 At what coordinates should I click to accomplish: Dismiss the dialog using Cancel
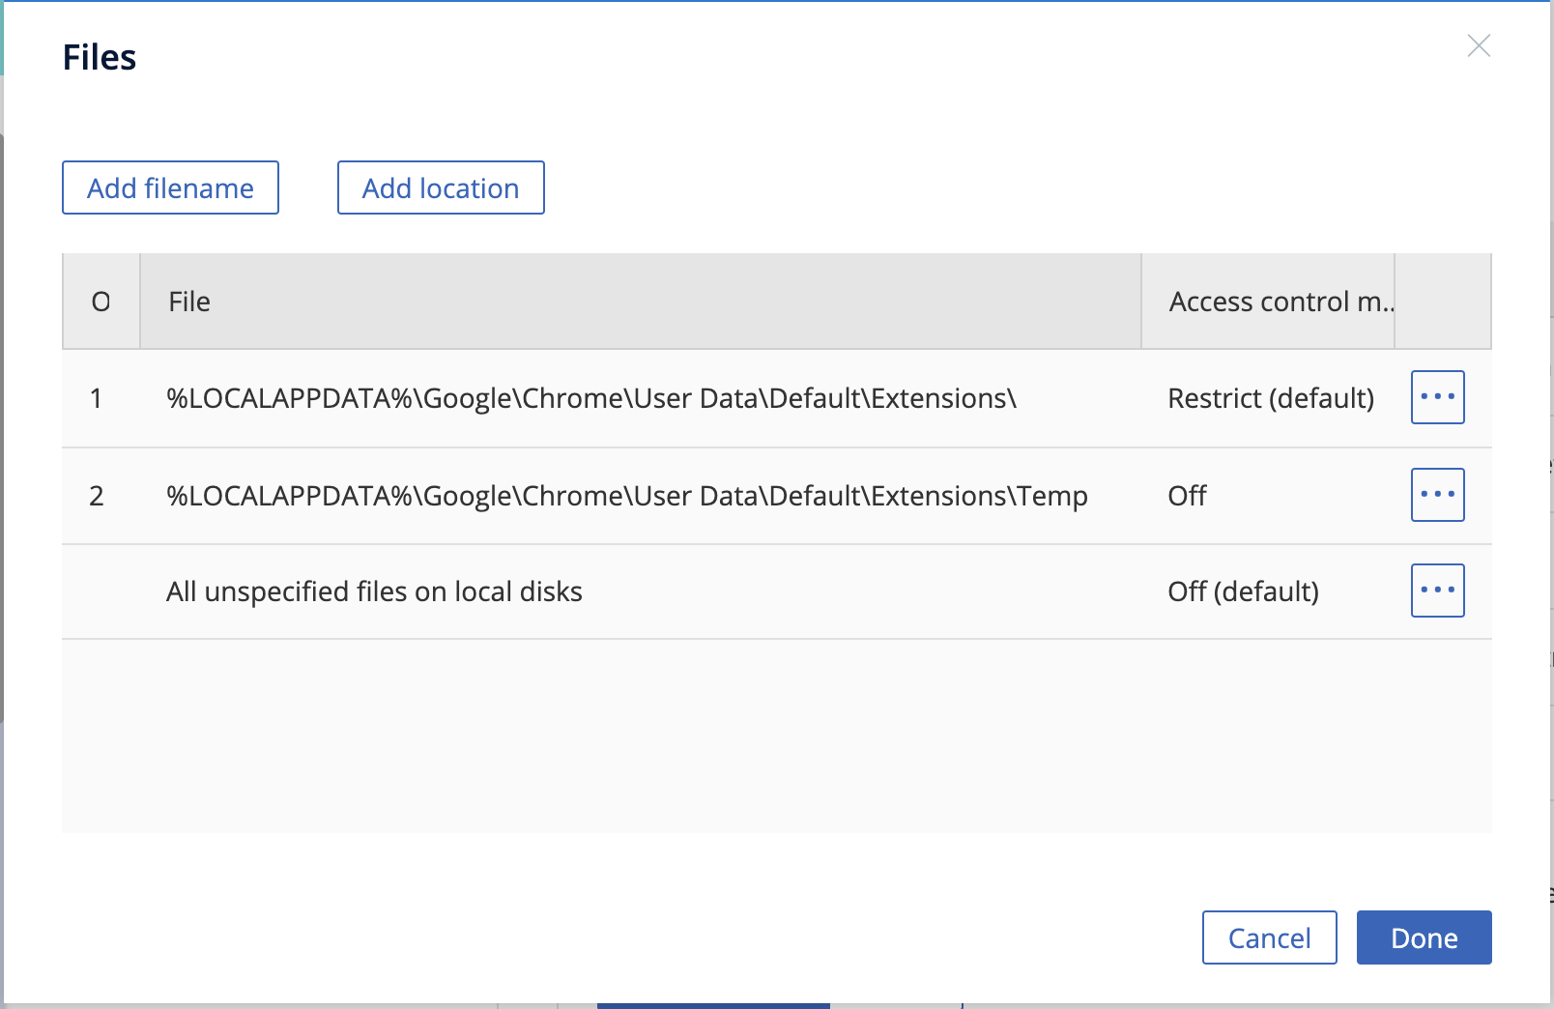[1269, 937]
